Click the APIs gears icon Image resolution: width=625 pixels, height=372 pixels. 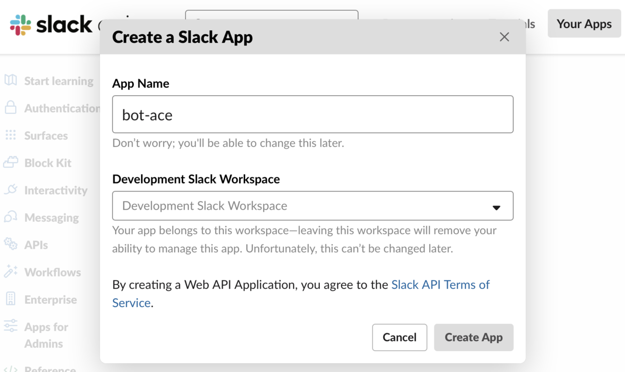(10, 245)
